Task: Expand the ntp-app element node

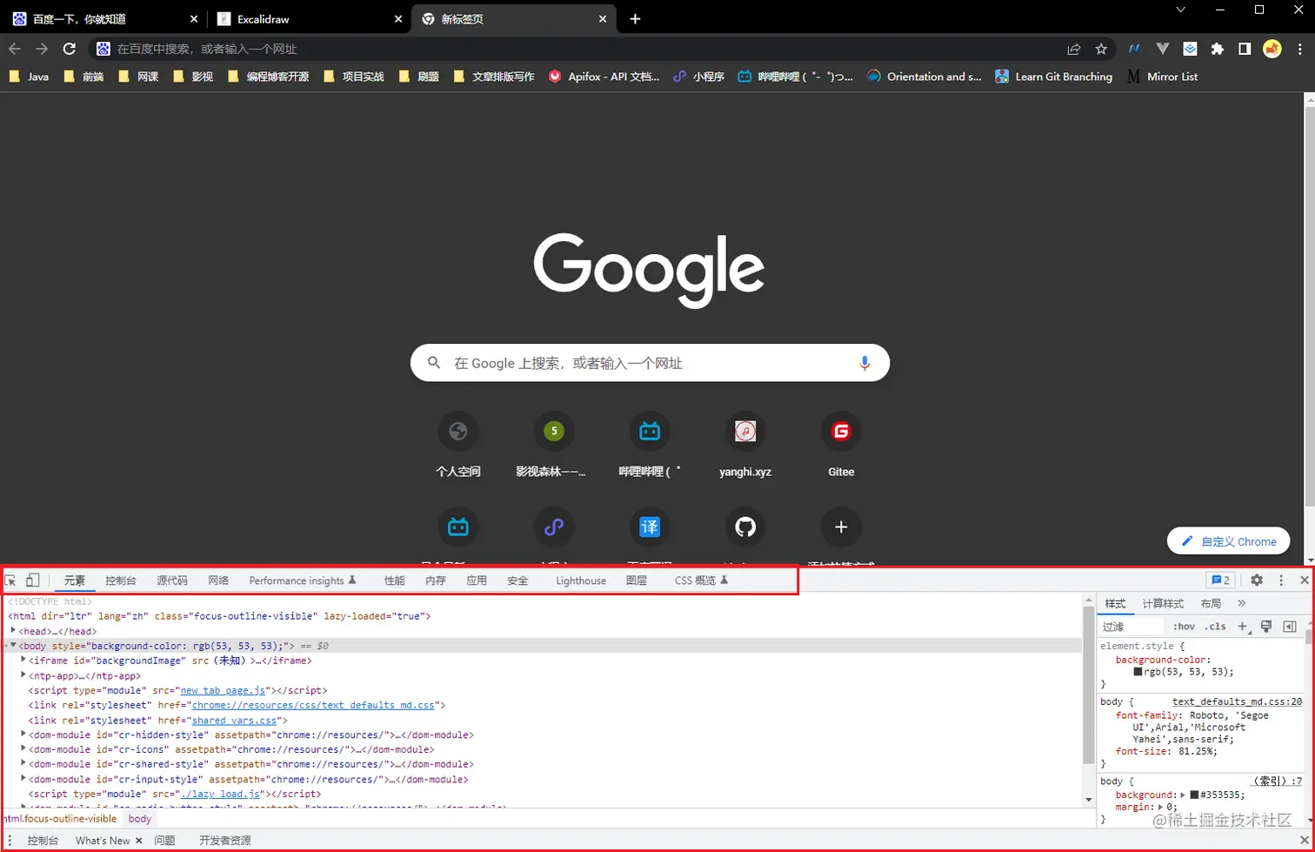Action: (x=22, y=675)
